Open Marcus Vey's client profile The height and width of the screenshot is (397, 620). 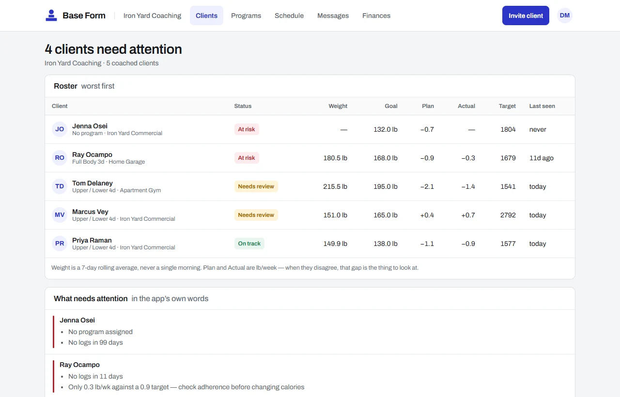point(310,215)
